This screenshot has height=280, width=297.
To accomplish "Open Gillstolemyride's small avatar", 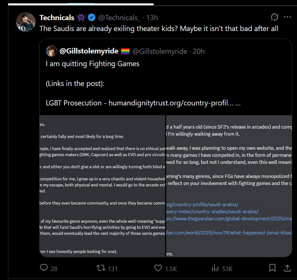I will (52, 51).
